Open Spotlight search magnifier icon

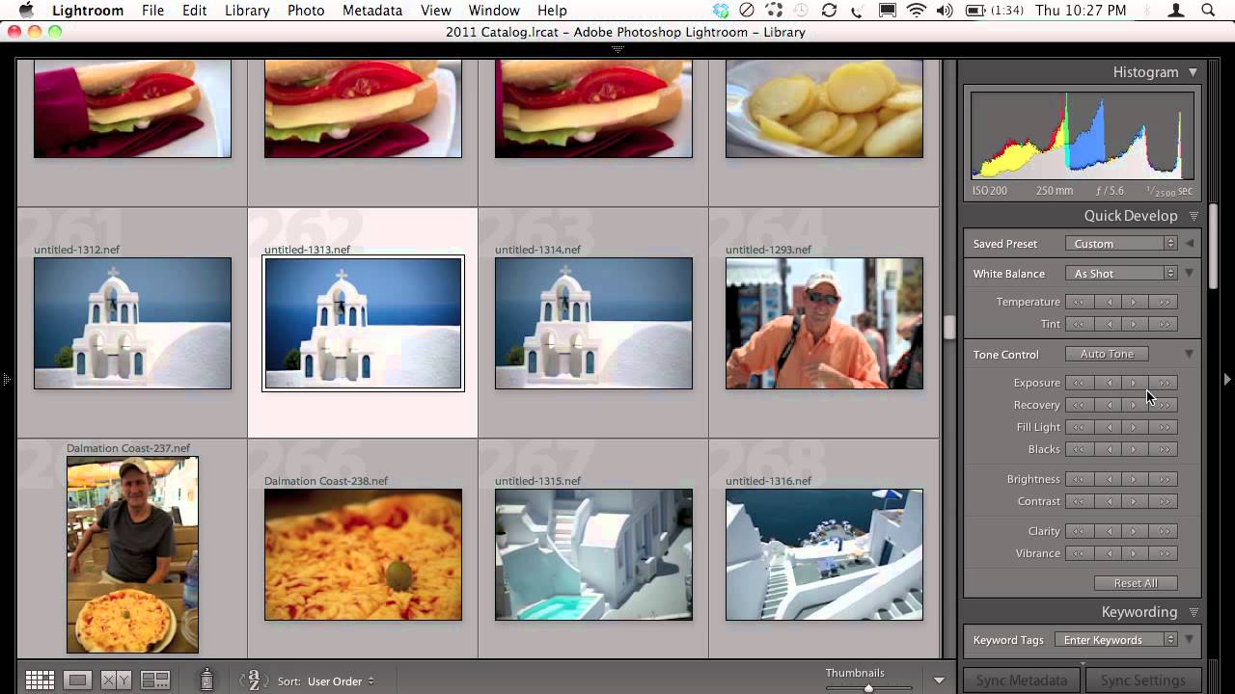(1208, 11)
